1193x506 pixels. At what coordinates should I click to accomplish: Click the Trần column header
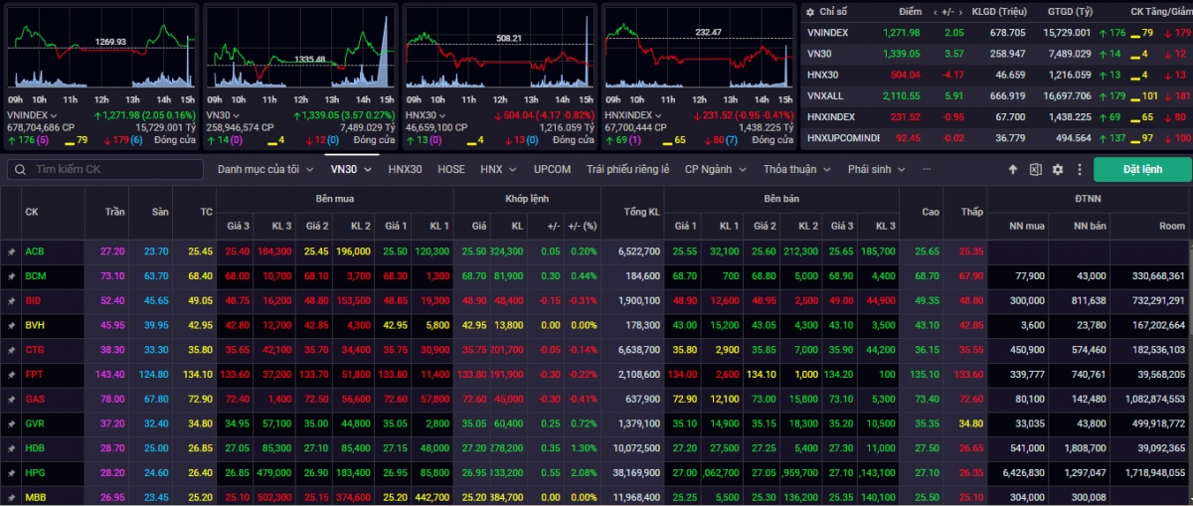coord(113,212)
